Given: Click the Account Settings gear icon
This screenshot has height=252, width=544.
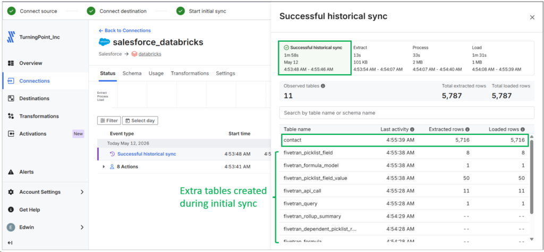Looking at the screenshot, I should tap(11, 192).
